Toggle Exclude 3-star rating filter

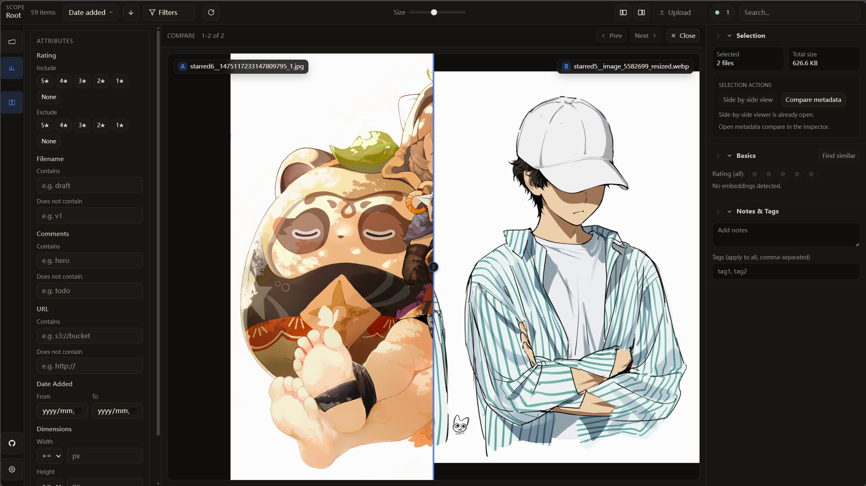[82, 125]
